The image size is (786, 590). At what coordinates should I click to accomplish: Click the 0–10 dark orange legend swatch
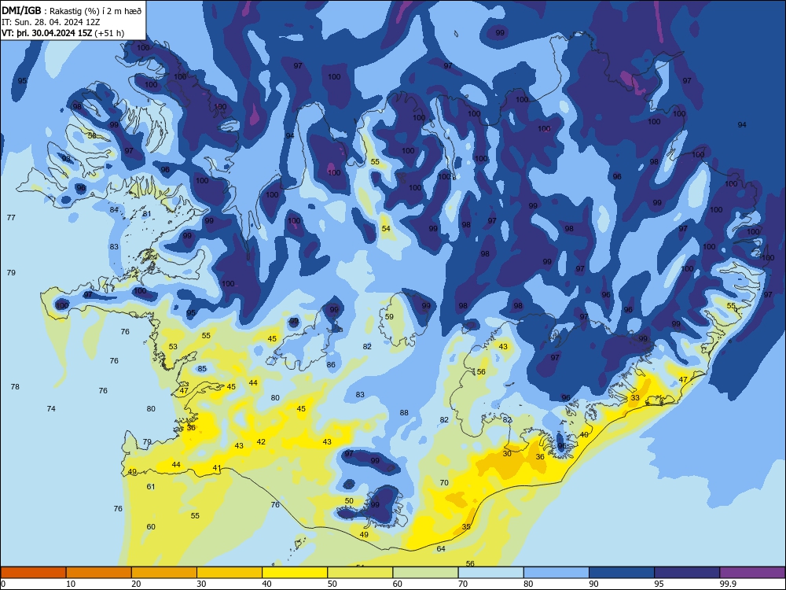33,573
